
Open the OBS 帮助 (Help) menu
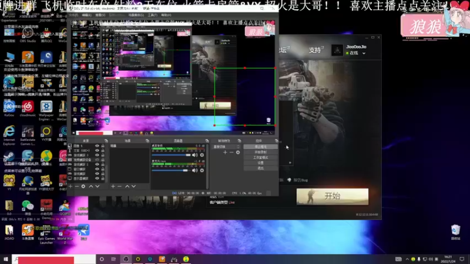(166, 15)
